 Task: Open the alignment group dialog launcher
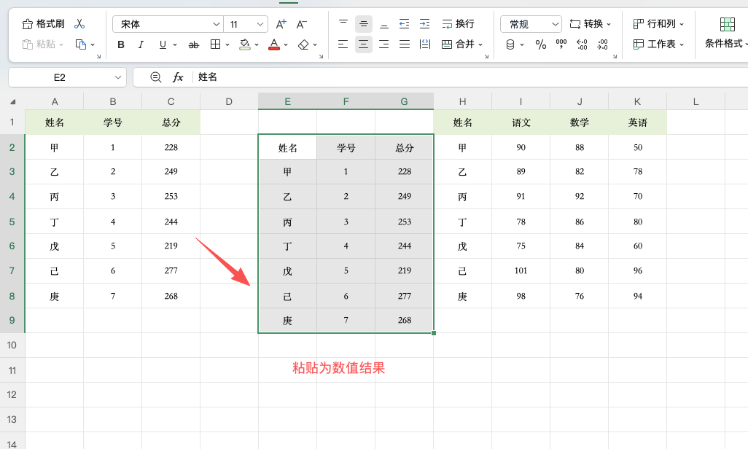(x=486, y=56)
